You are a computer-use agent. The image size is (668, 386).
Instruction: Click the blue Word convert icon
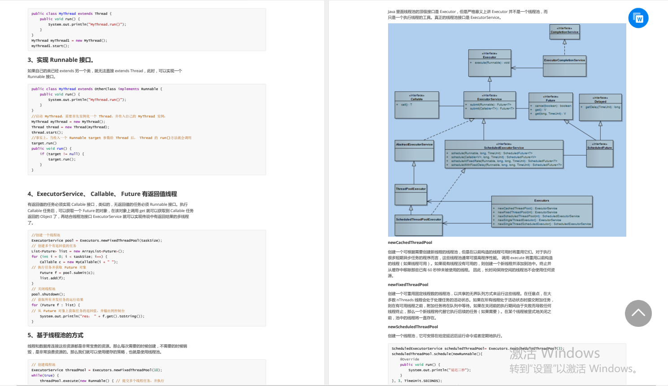pyautogui.click(x=638, y=18)
